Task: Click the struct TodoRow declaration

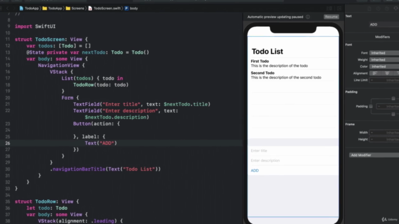Action: 47,202
